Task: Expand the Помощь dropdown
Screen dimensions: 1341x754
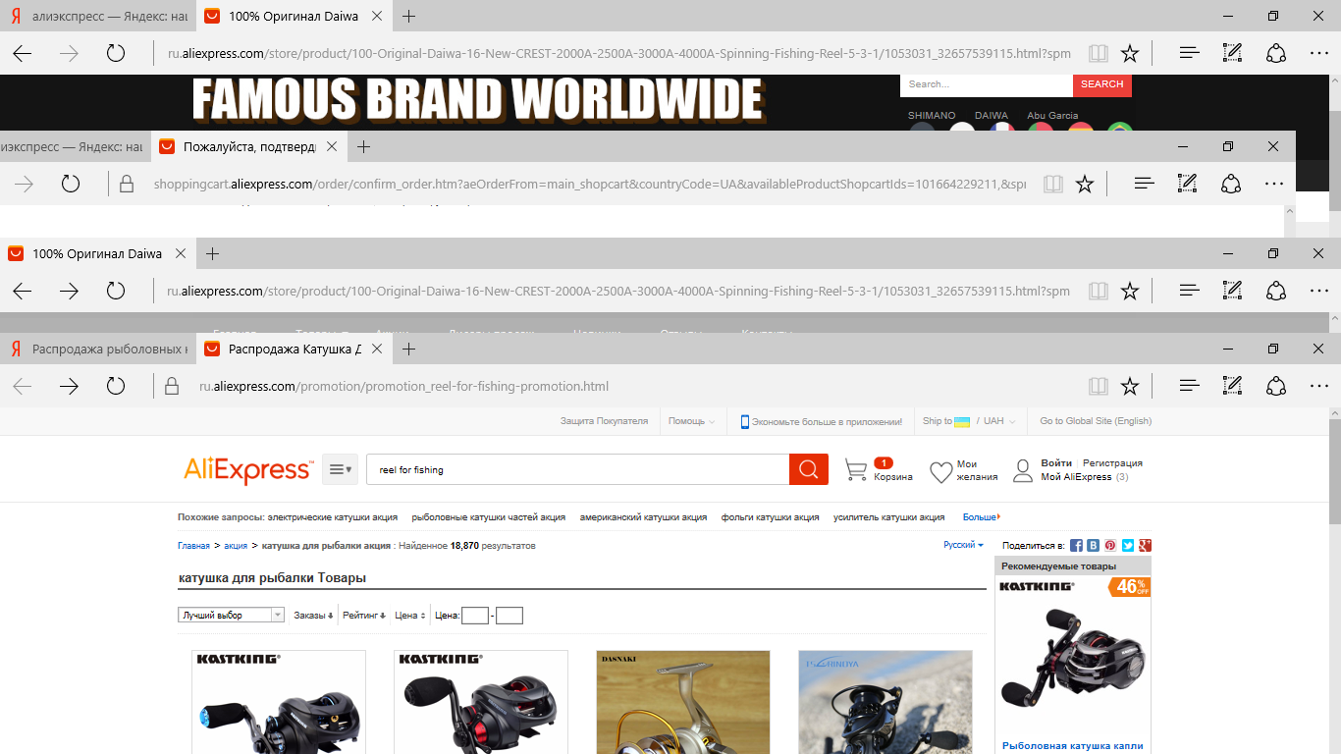Action: pos(691,421)
